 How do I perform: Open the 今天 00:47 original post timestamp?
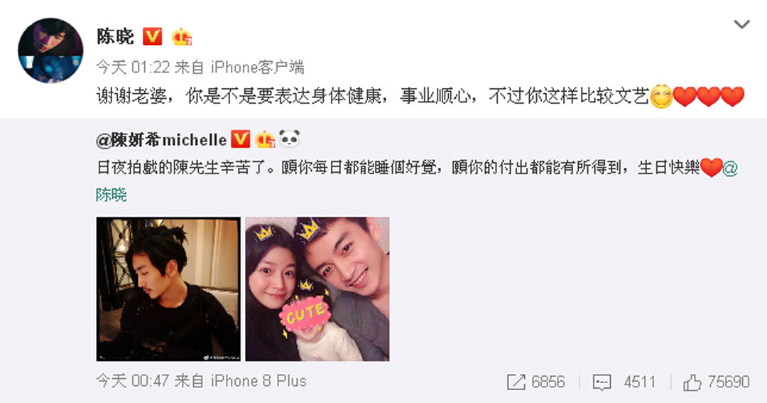(133, 381)
